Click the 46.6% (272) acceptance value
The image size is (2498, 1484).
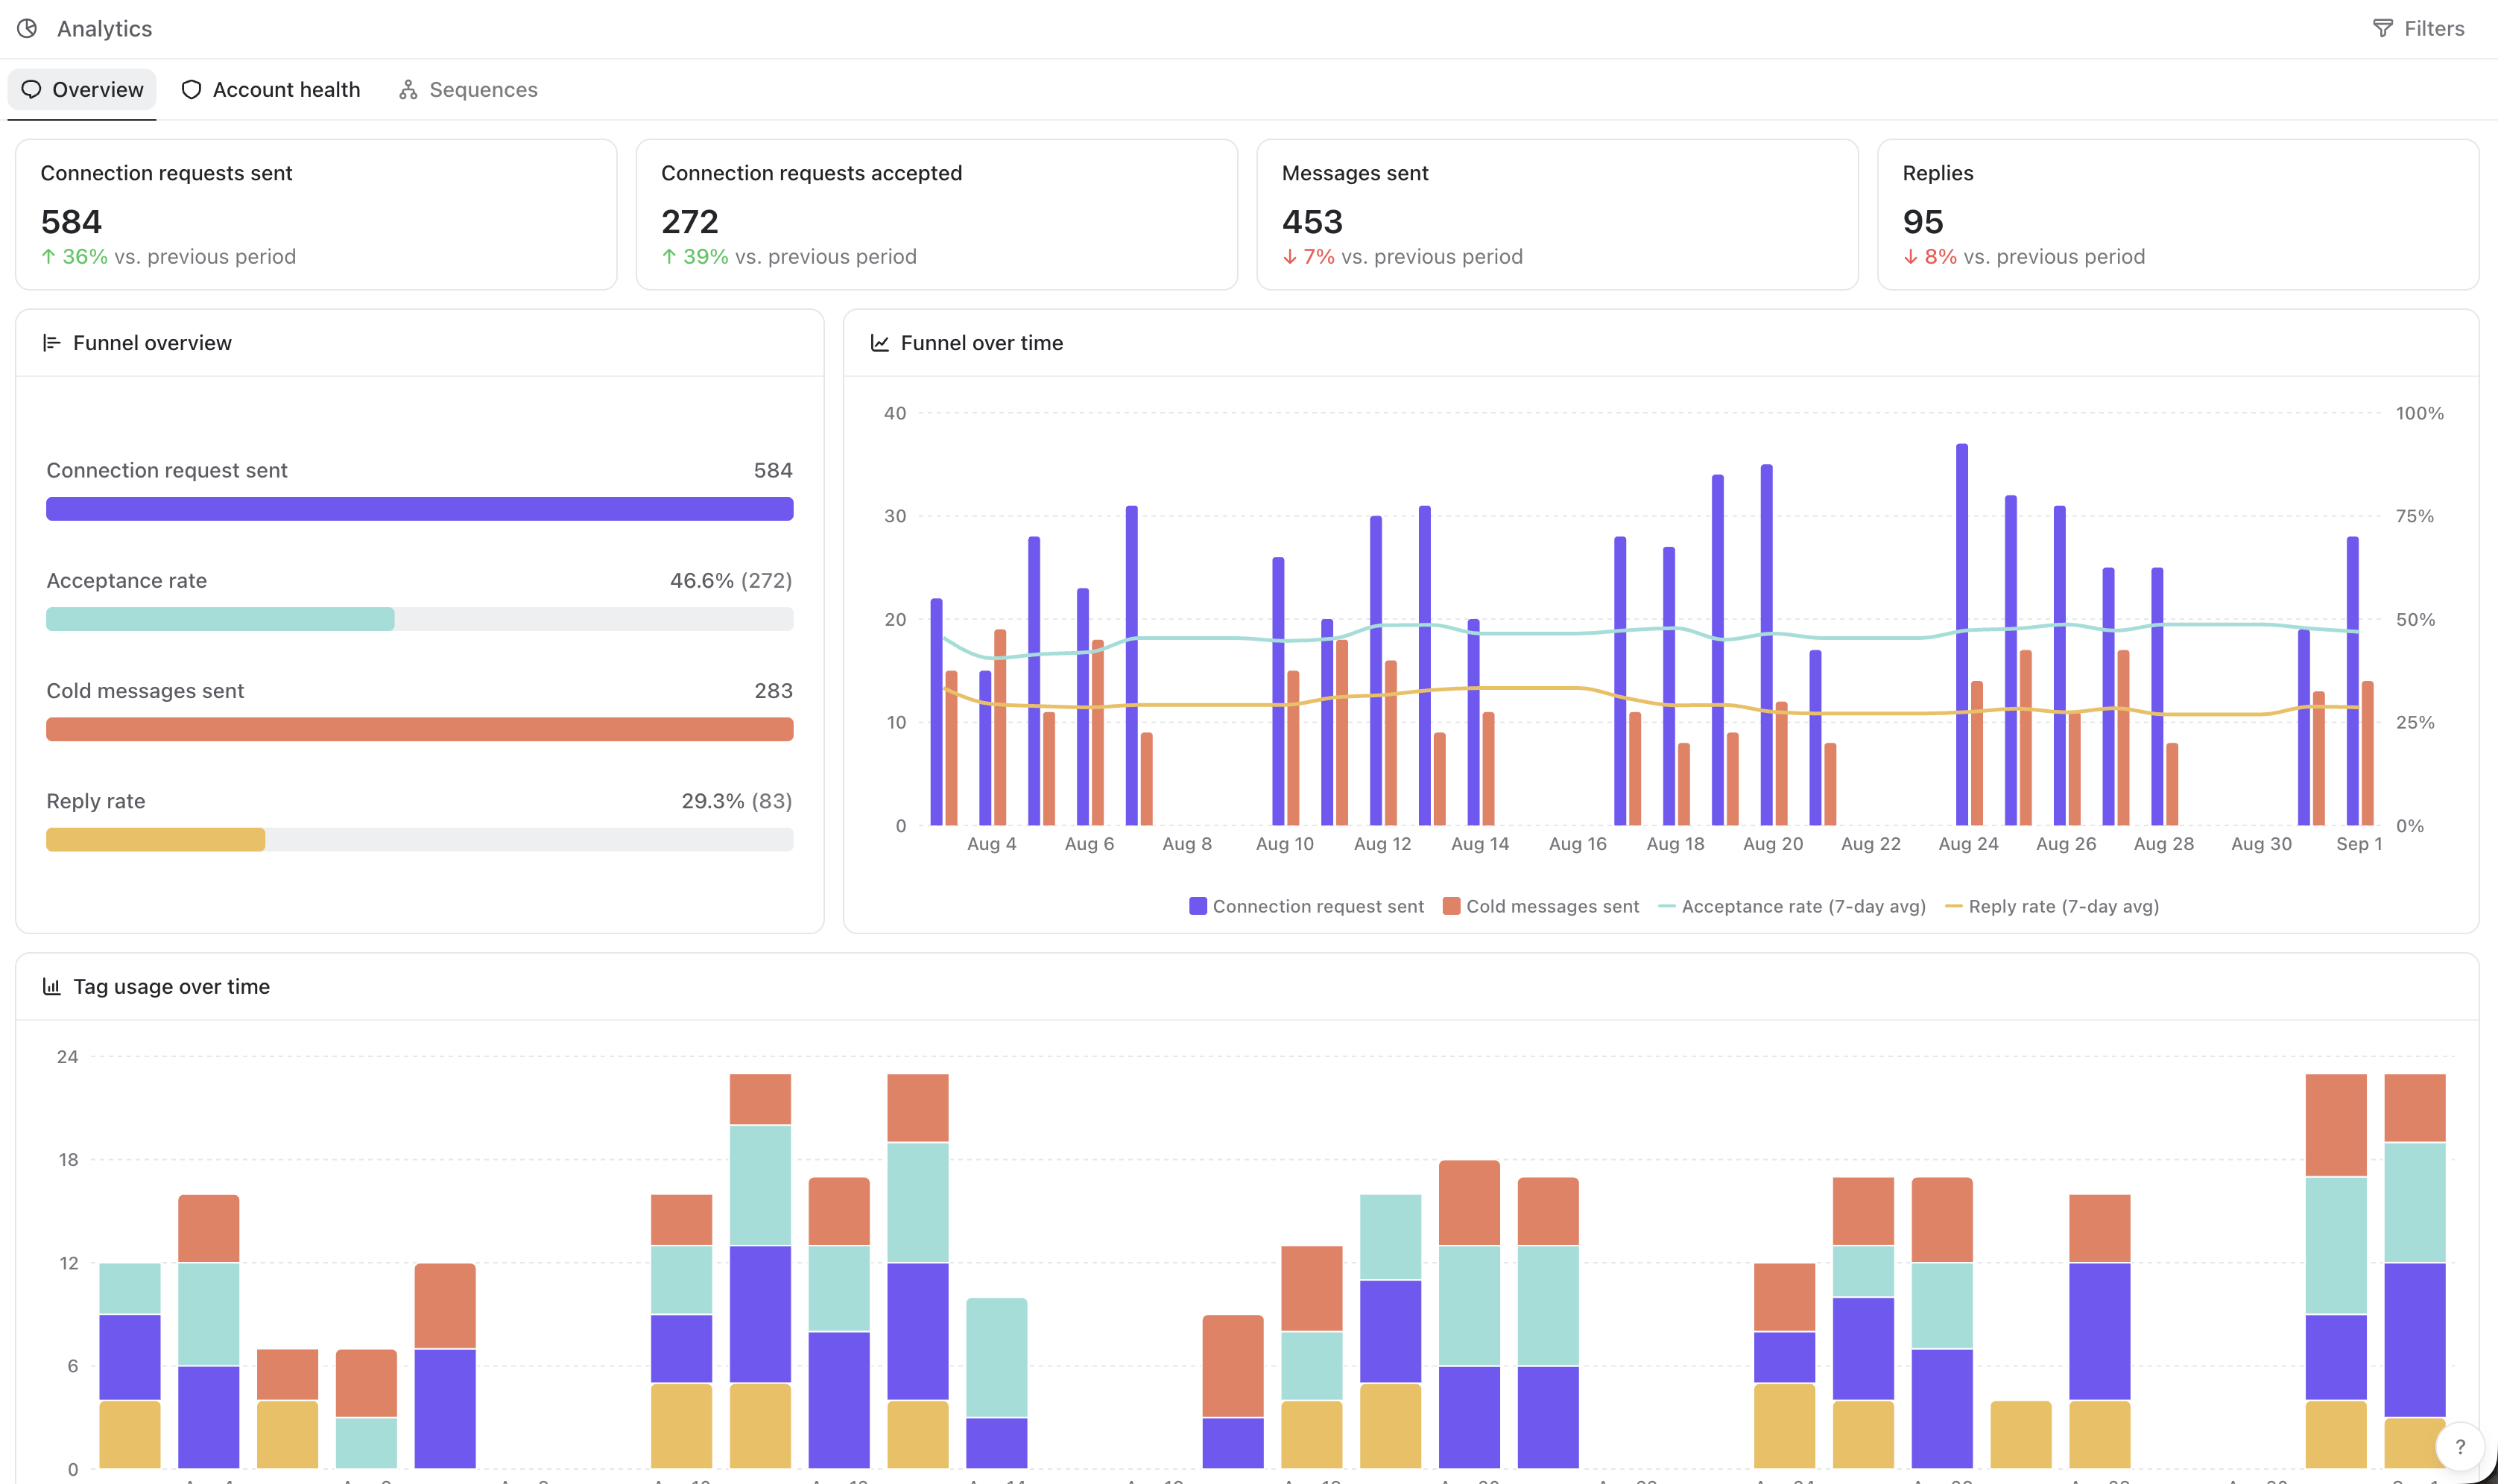pyautogui.click(x=731, y=581)
